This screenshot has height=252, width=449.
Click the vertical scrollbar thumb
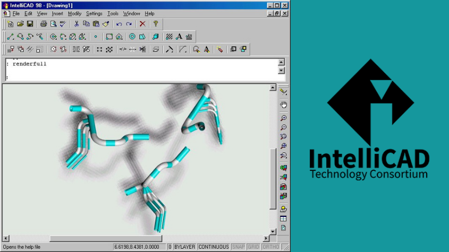(273, 179)
